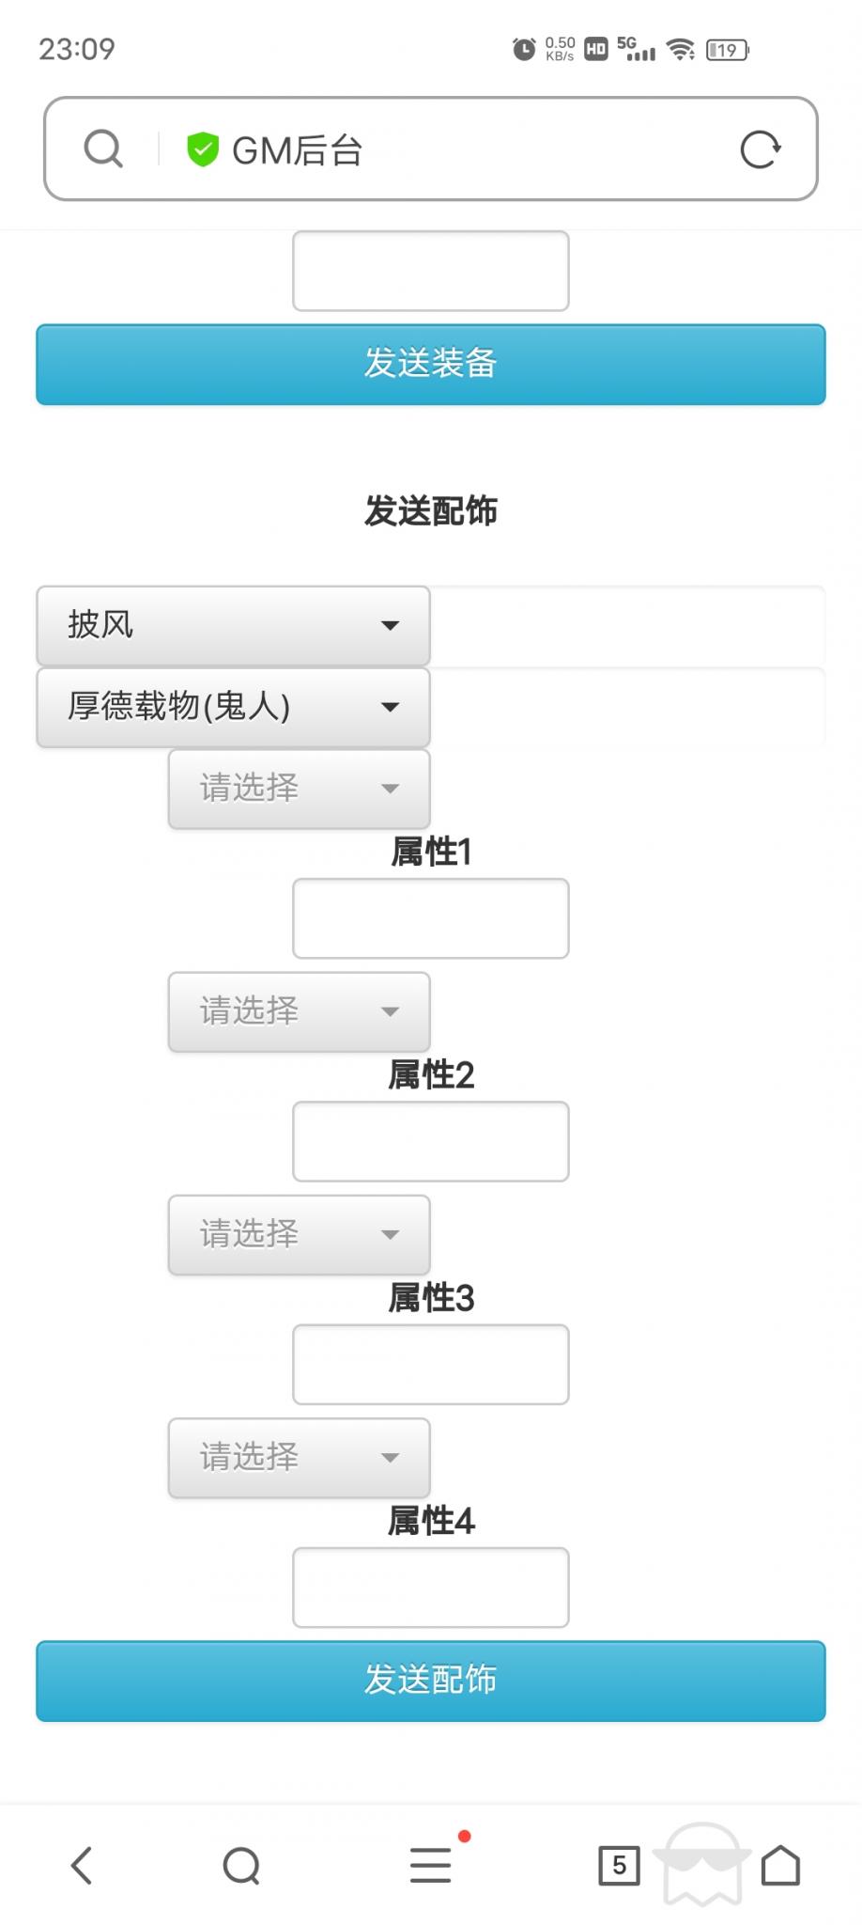Open the 请选择 dropdown above 属性2

click(298, 1012)
